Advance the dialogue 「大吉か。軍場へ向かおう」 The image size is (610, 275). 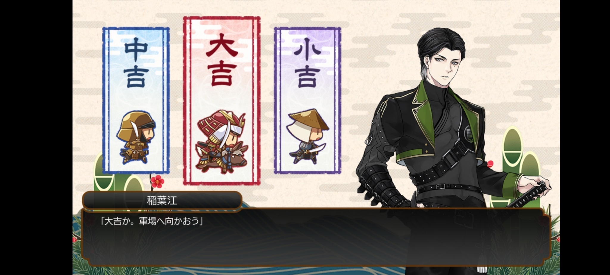coord(151,222)
